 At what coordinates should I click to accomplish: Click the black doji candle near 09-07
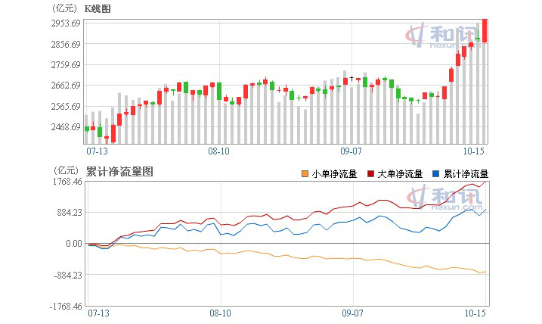pos(352,79)
